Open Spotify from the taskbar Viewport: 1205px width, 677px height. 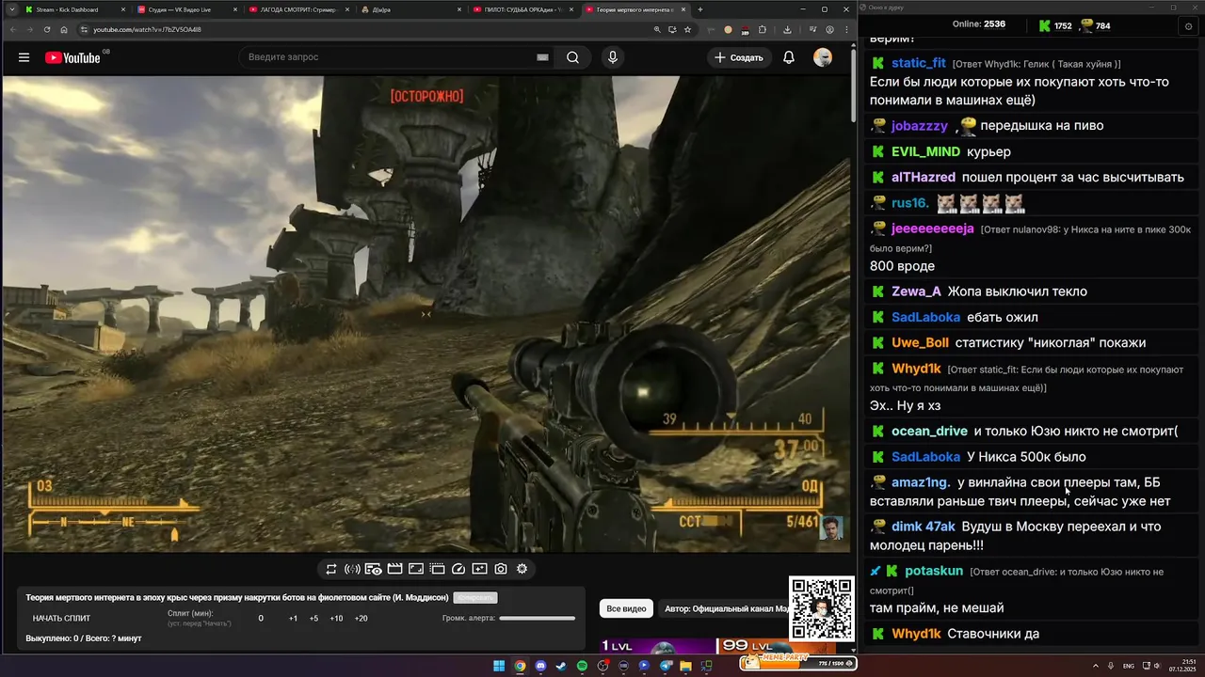pyautogui.click(x=582, y=666)
